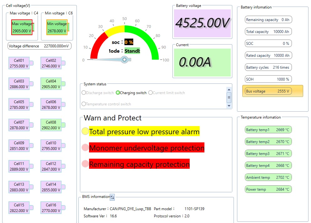Toggle the Discharge switch radio button
The width and height of the screenshot is (311, 223).
coord(84,93)
